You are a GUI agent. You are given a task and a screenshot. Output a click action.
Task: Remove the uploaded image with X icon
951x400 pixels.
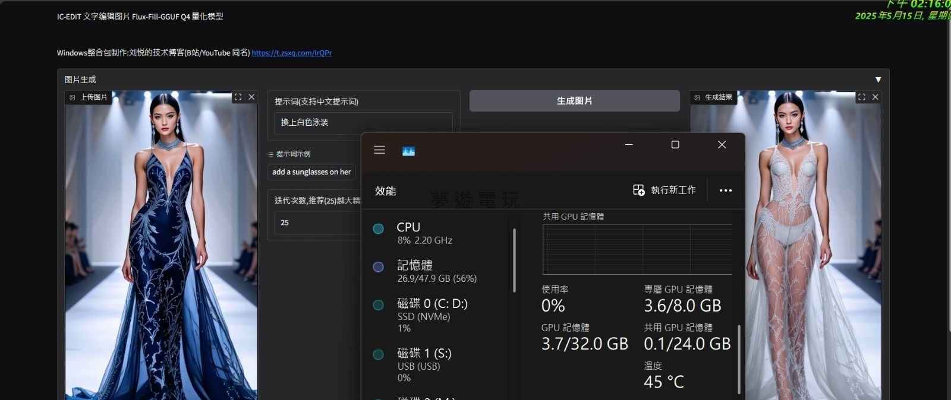(251, 97)
